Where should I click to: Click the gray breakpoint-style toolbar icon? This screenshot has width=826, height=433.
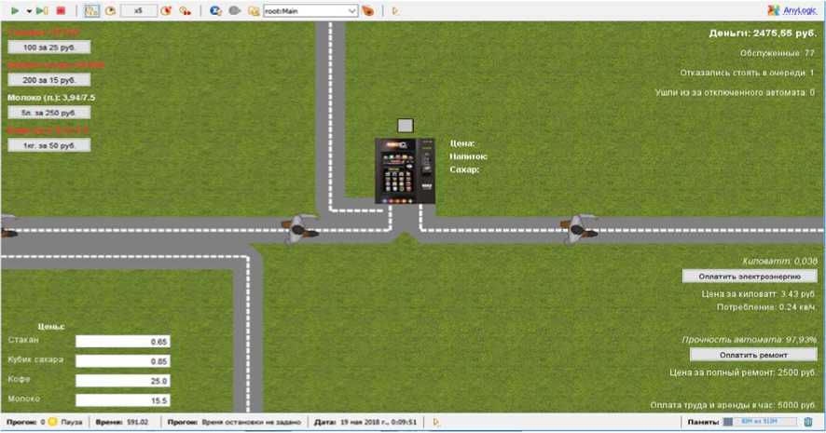(235, 10)
